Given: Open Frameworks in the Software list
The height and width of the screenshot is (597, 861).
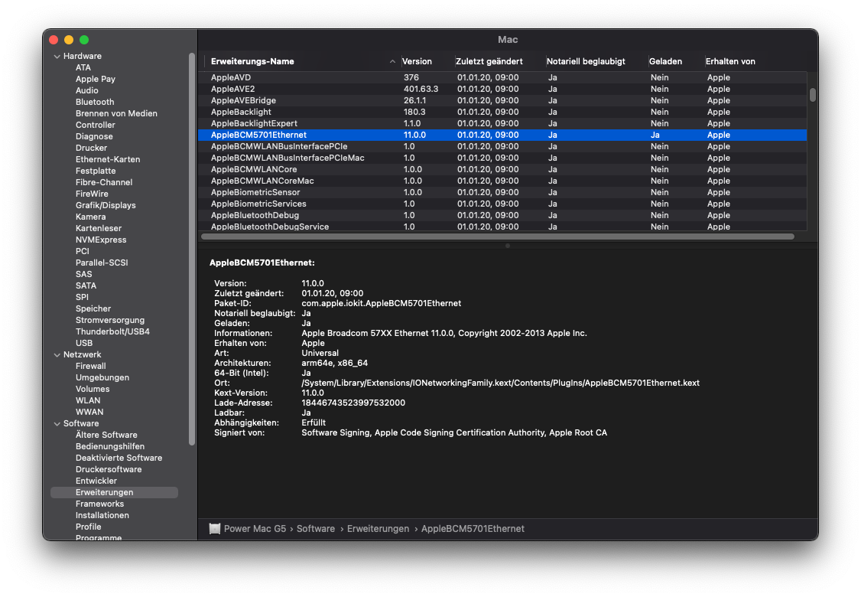Looking at the screenshot, I should tap(99, 504).
